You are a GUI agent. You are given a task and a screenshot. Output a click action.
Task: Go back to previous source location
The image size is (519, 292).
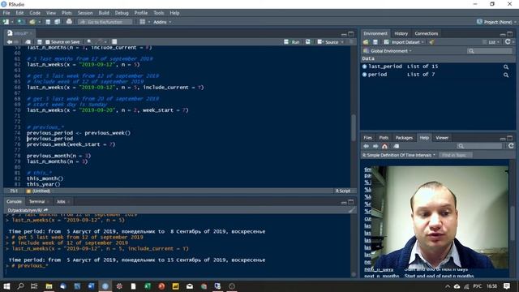[x=9, y=42]
